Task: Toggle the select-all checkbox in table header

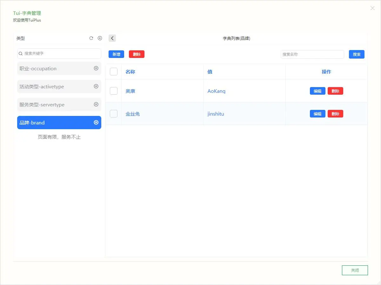Action: point(114,72)
